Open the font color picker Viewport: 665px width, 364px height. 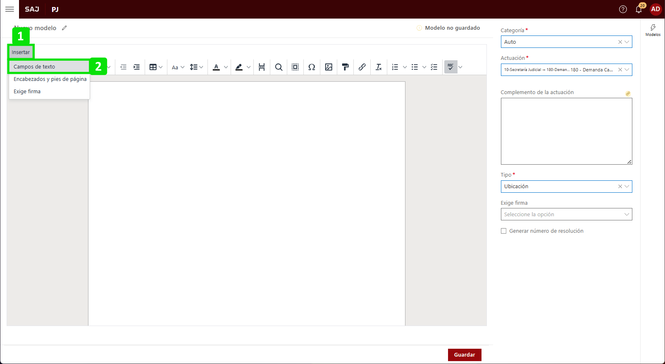(x=217, y=67)
